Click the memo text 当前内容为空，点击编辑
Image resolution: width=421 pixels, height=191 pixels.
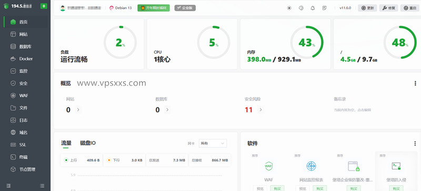pos(352,110)
